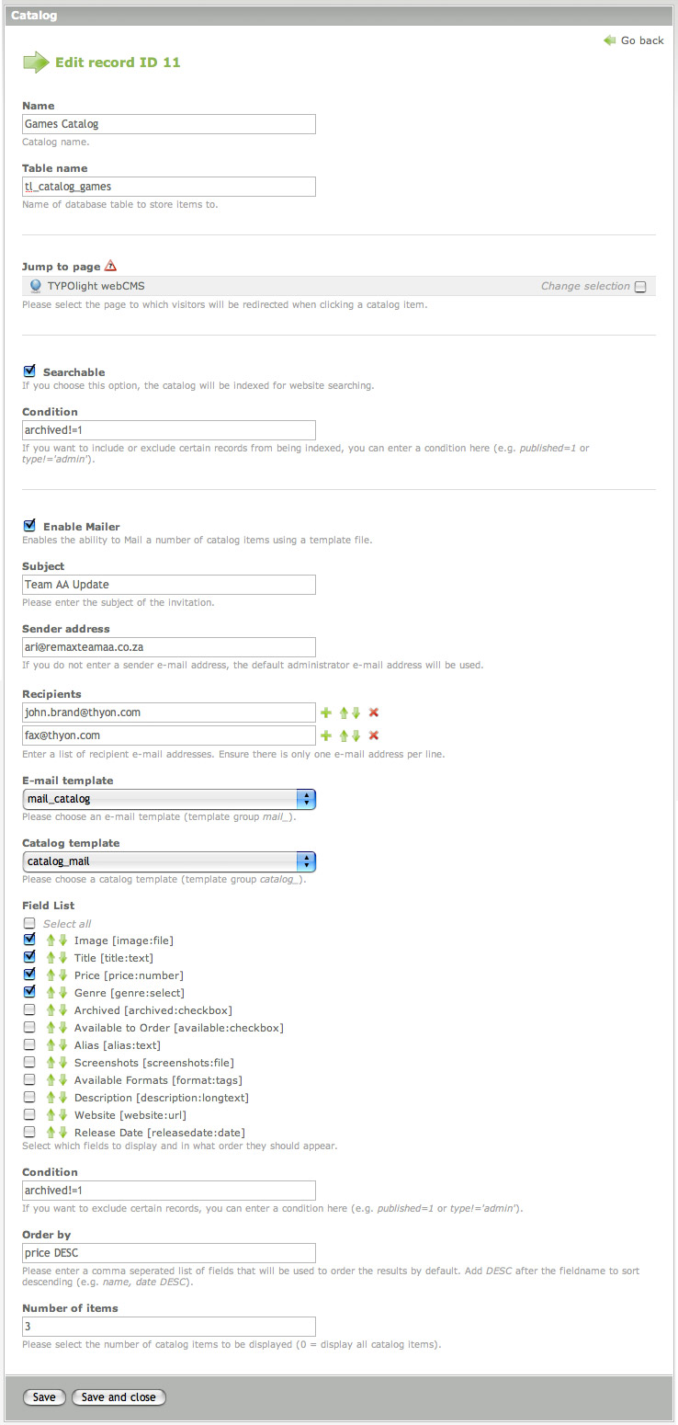Click the Go back link
Image resolution: width=678 pixels, height=1425 pixels.
coord(634,40)
